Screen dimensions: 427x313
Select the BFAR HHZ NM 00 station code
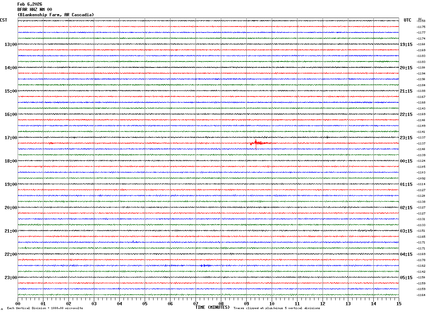tap(35, 10)
